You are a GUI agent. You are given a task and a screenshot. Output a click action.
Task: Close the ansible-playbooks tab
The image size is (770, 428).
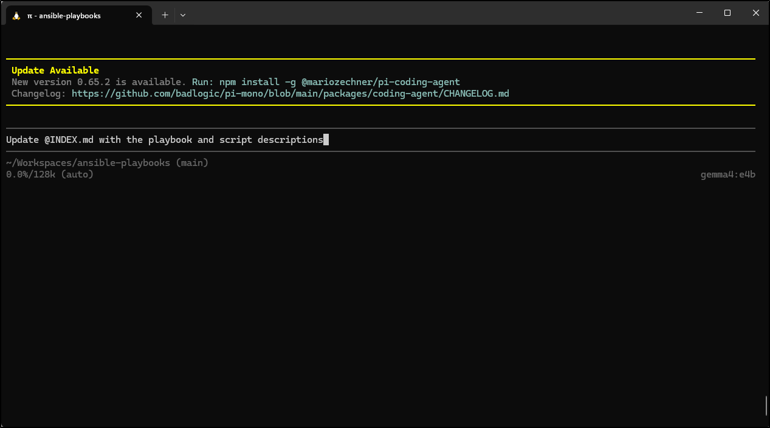point(139,15)
